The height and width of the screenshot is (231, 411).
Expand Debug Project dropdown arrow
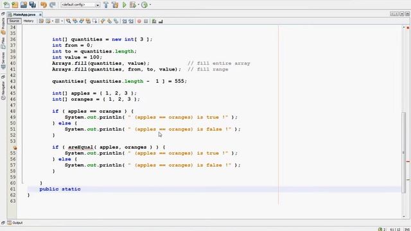tap(139, 4)
